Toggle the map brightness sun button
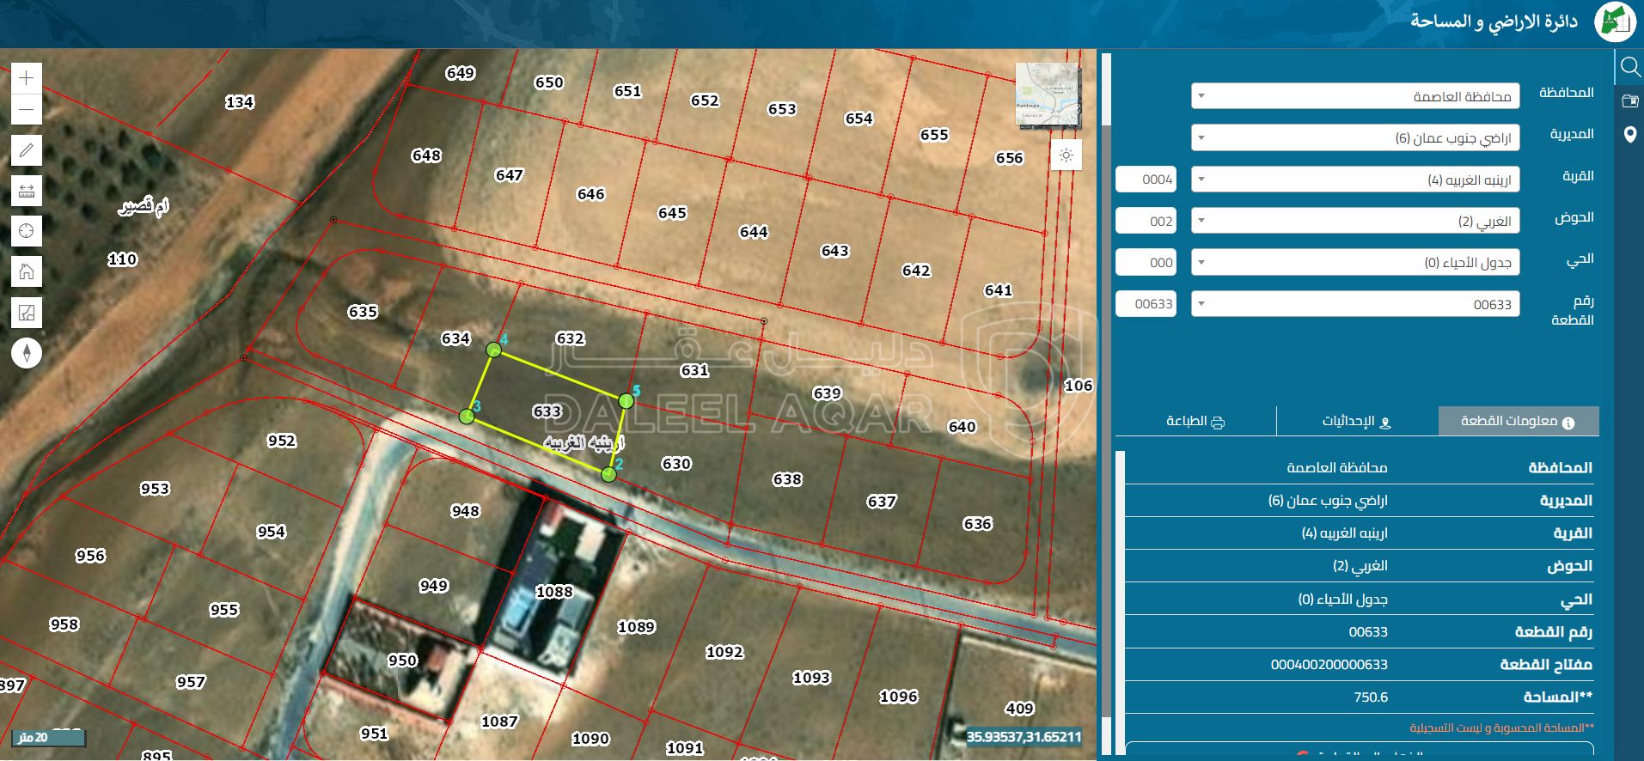Screen dimensions: 1644x761 (1066, 155)
